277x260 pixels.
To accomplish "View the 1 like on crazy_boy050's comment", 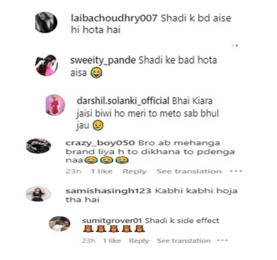I will [x=102, y=172].
